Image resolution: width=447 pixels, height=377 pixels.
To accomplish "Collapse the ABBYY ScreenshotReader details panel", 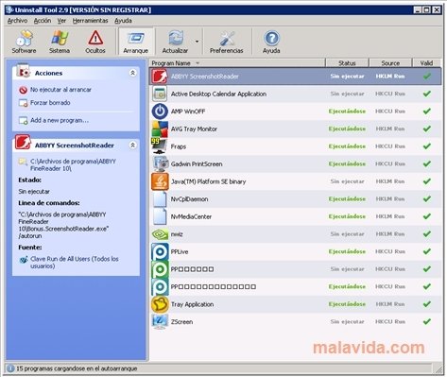I will point(132,146).
